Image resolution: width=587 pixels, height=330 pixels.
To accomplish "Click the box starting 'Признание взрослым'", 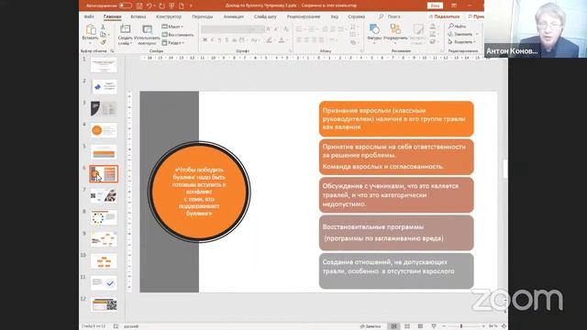I will (x=396, y=118).
